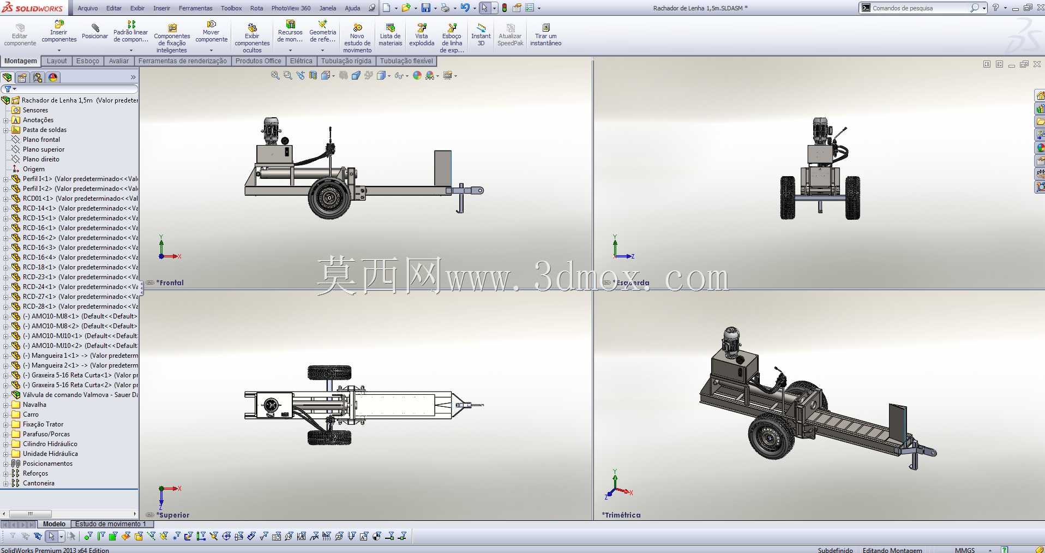The height and width of the screenshot is (553, 1045).
Task: Start Novo estudo de movimento
Action: [x=357, y=38]
